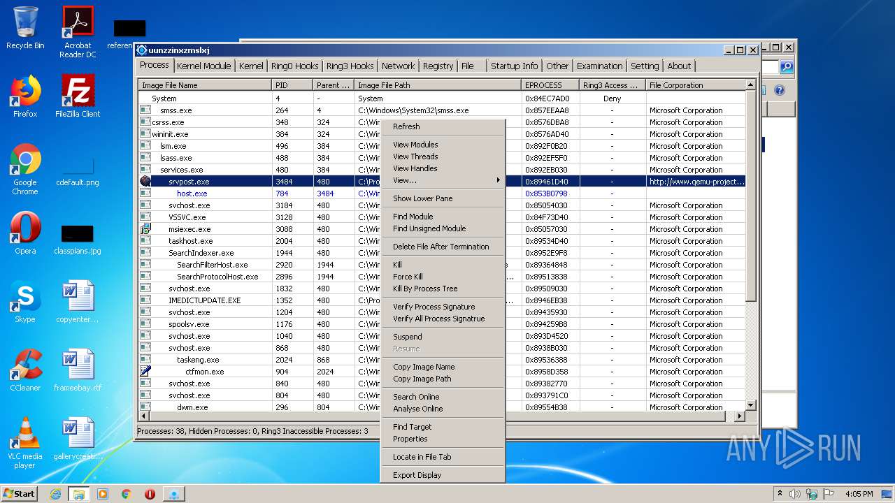The width and height of the screenshot is (895, 503).
Task: Select dwm.exe process row
Action: (x=441, y=407)
